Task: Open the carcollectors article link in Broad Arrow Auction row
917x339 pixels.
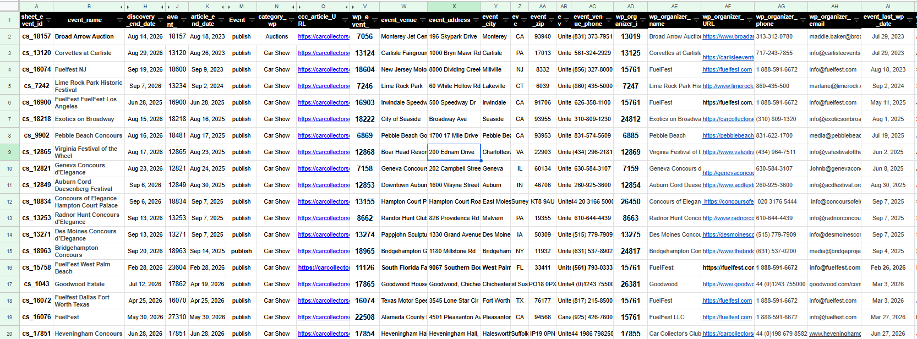Action: (x=323, y=36)
